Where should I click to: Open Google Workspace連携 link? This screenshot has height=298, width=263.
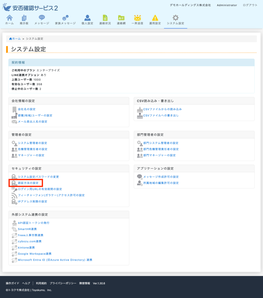[35, 254]
